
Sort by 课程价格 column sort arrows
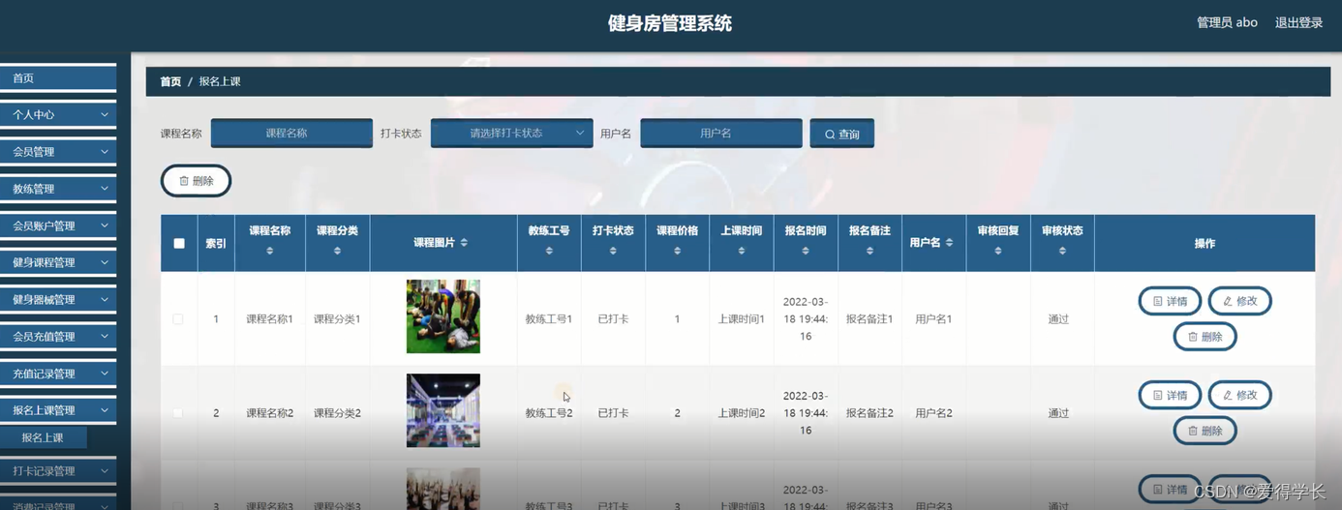click(677, 251)
